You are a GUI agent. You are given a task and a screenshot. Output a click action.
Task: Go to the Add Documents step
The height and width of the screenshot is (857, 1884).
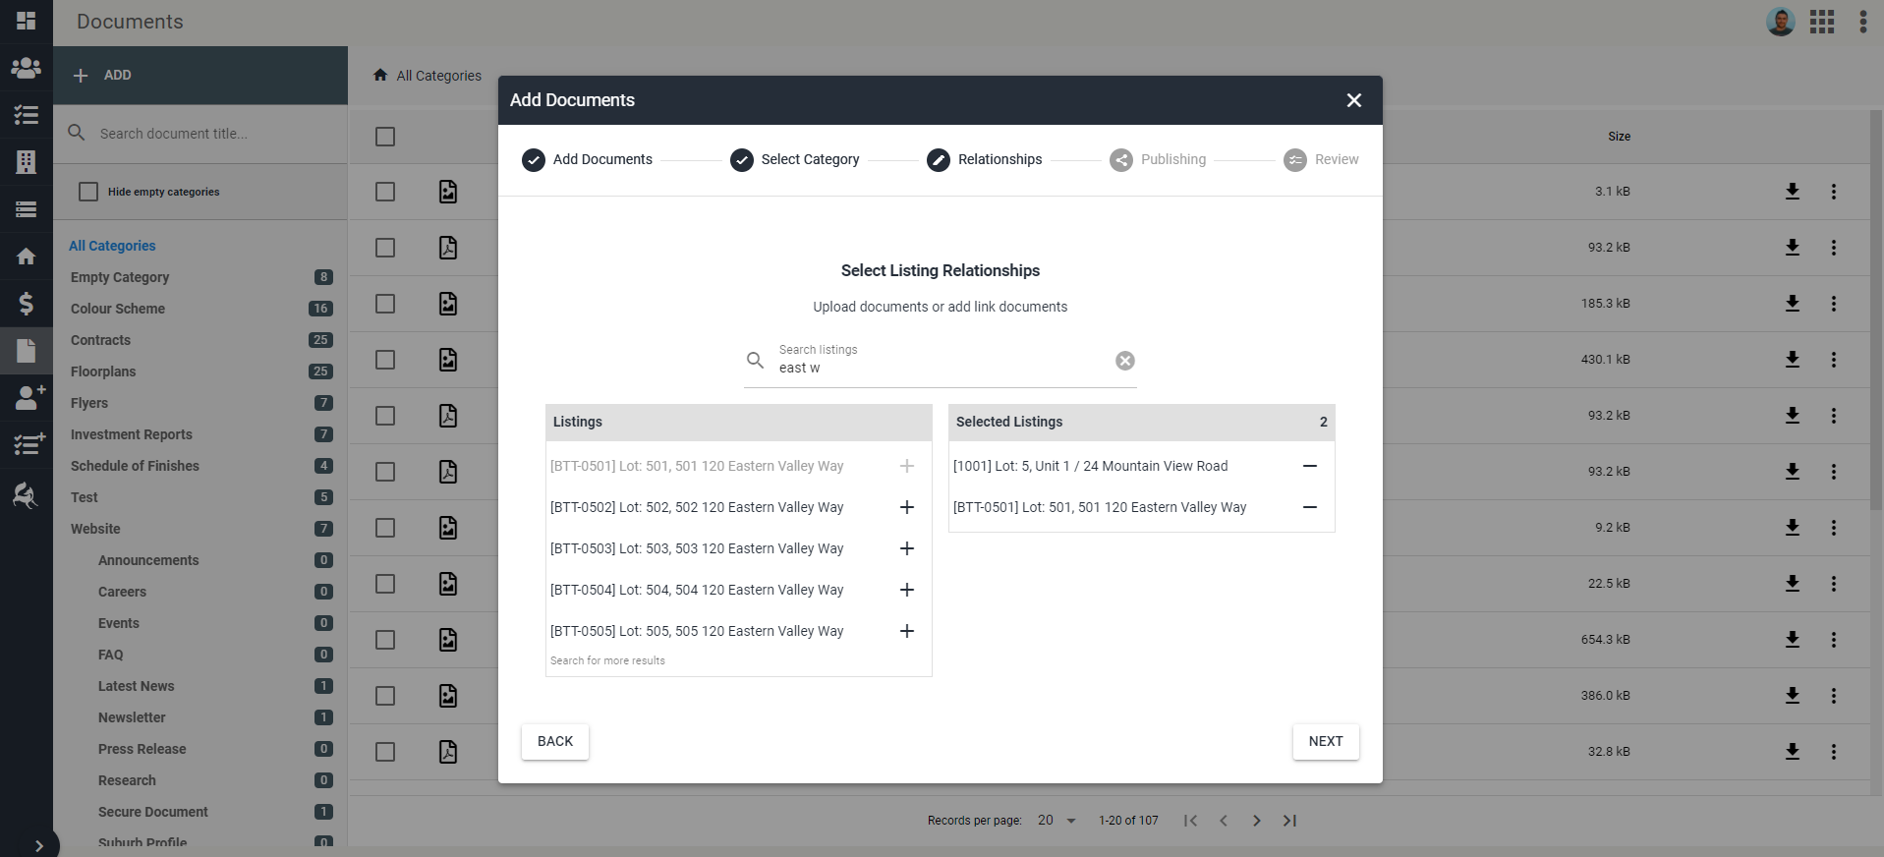[587, 159]
